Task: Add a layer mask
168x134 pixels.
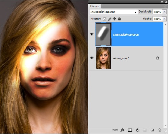Action: click(130, 130)
